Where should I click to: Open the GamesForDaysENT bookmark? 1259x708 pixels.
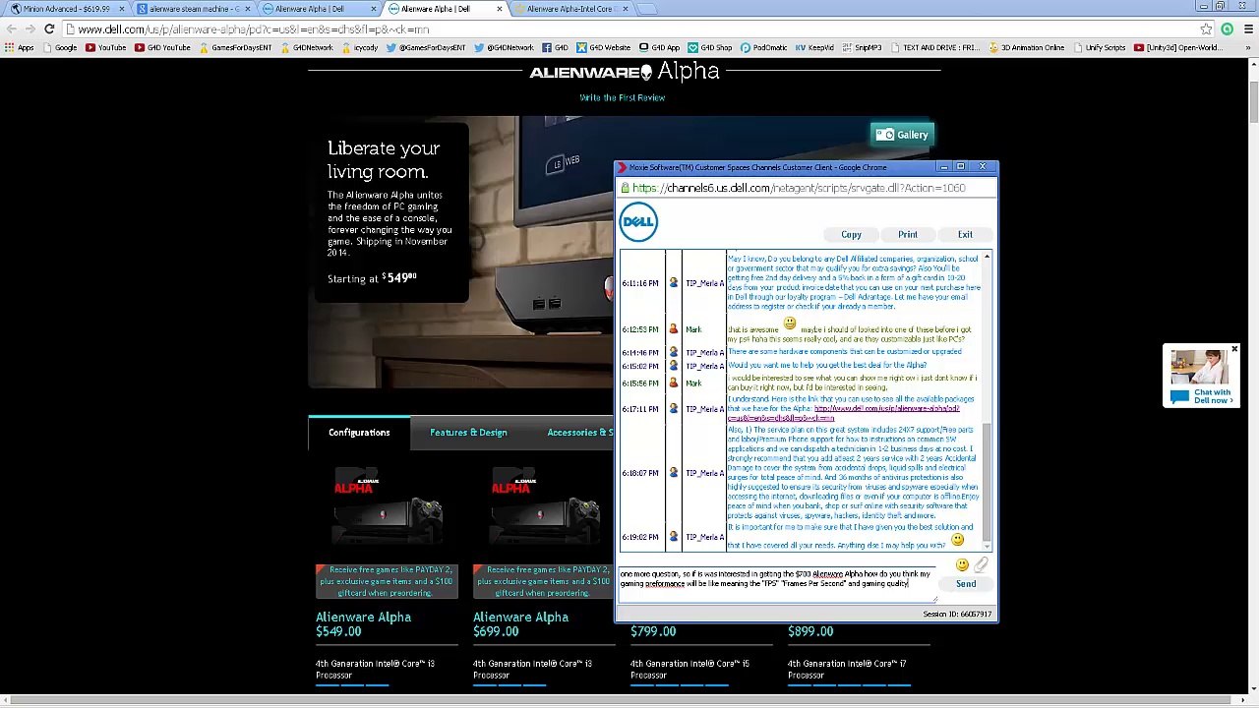click(x=234, y=47)
